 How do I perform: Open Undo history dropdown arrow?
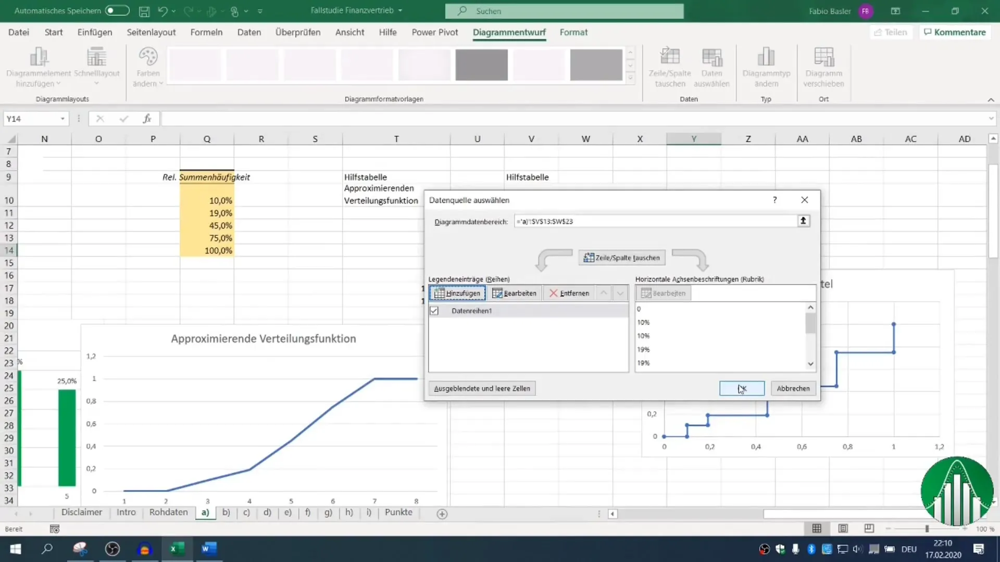coord(174,11)
